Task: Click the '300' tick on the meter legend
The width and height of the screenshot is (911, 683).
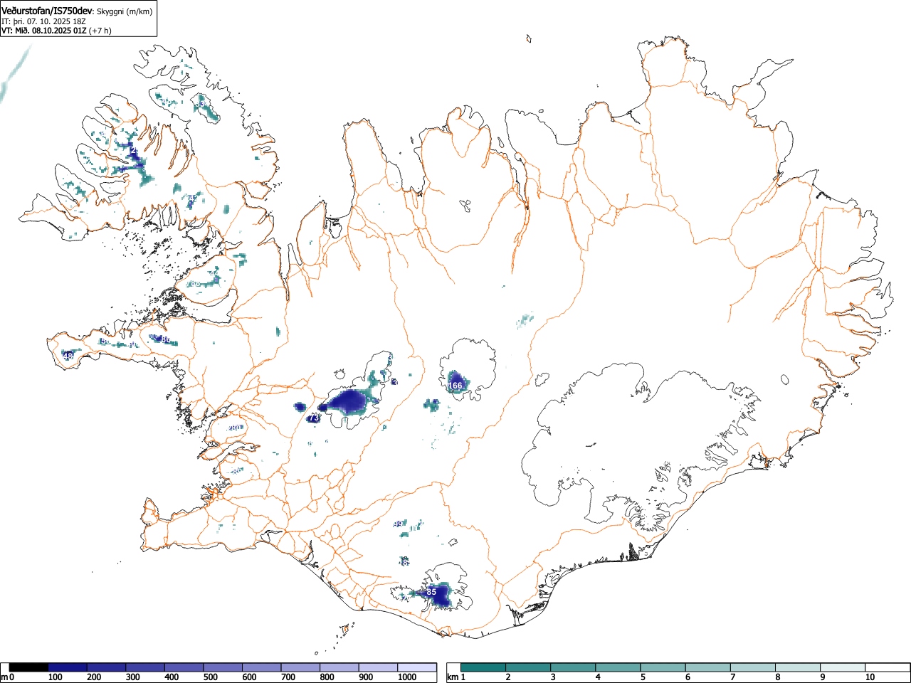Action: point(132,677)
